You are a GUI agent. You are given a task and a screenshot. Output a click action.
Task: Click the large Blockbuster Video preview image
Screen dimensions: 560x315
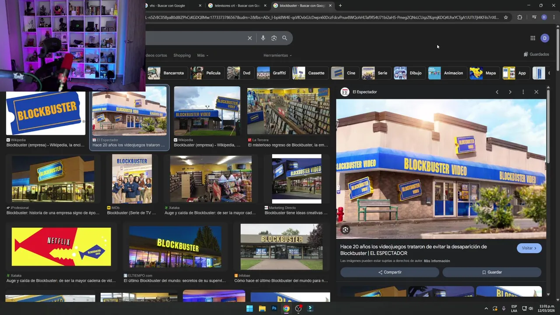pyautogui.click(x=441, y=169)
